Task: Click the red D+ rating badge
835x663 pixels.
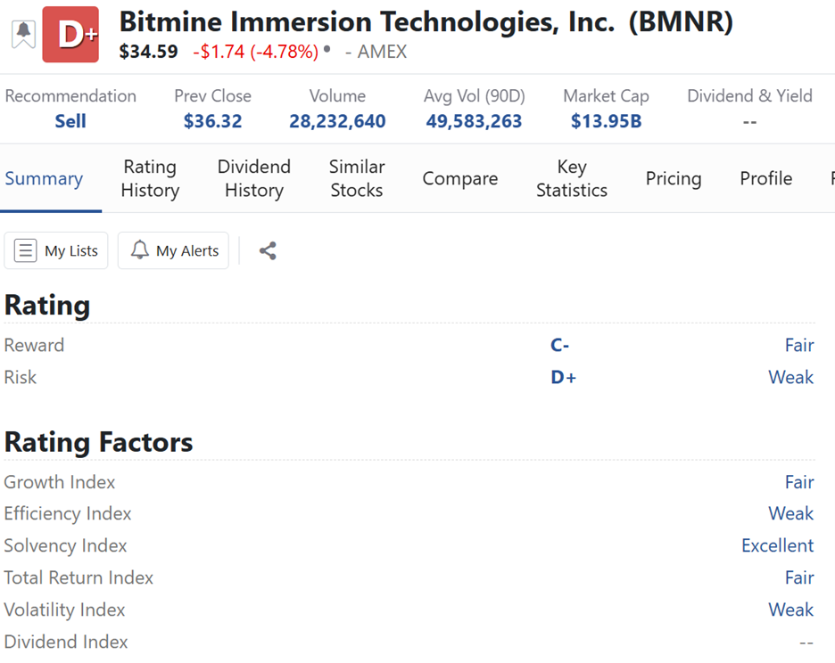Action: pyautogui.click(x=70, y=35)
